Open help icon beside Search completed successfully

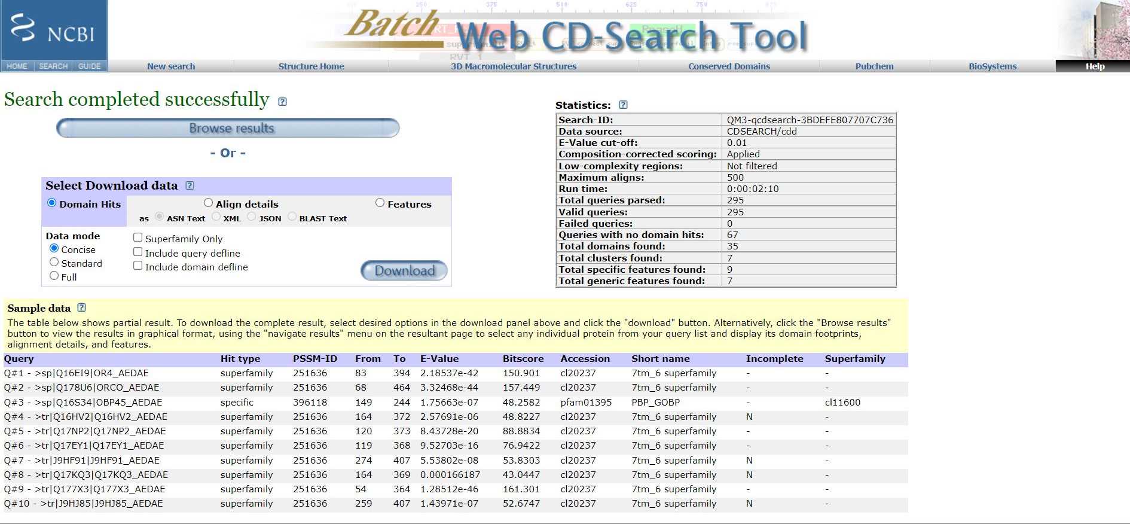pyautogui.click(x=283, y=102)
